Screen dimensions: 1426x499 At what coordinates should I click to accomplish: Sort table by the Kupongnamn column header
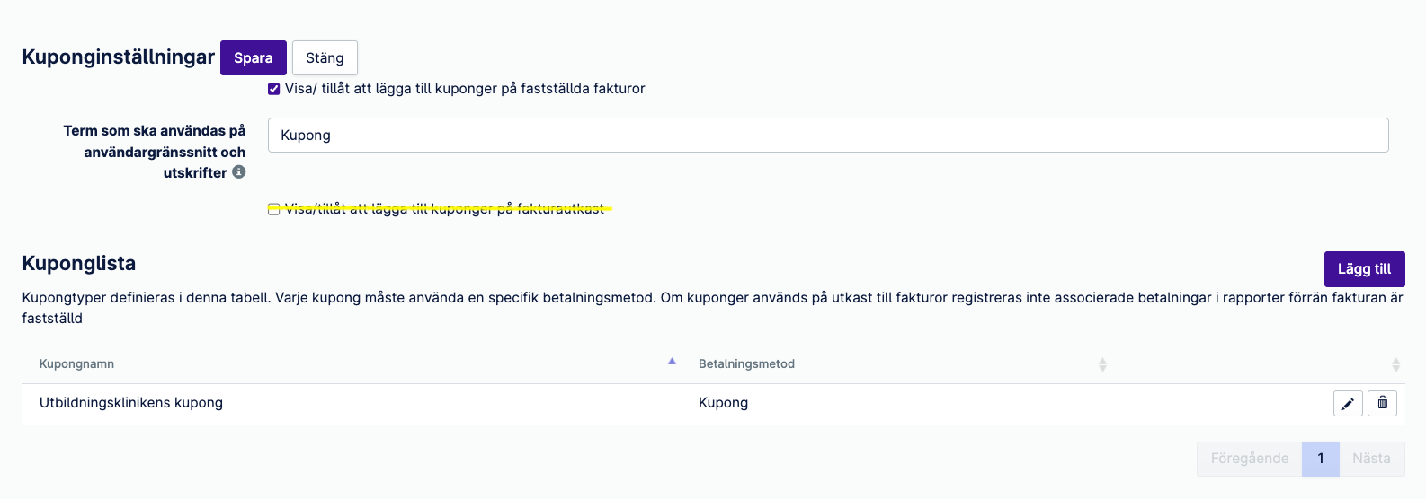[76, 363]
